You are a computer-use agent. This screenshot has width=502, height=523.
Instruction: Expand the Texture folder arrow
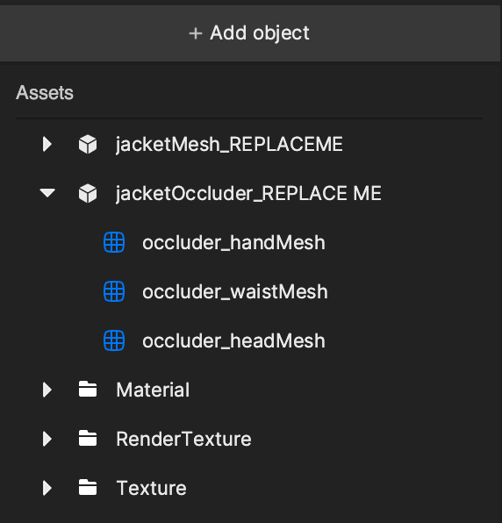coord(47,488)
